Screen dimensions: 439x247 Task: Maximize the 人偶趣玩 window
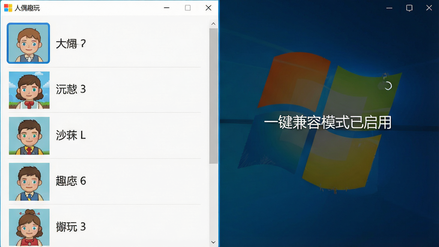point(188,8)
